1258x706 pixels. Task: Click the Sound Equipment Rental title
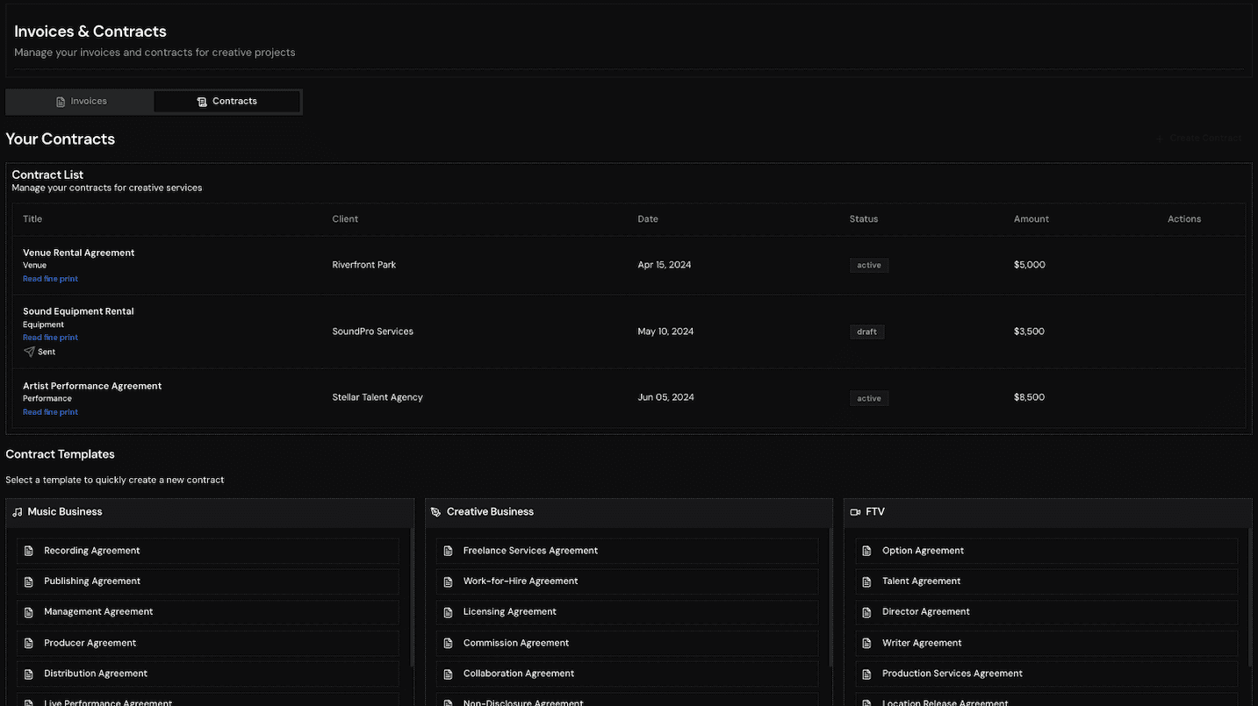point(78,311)
